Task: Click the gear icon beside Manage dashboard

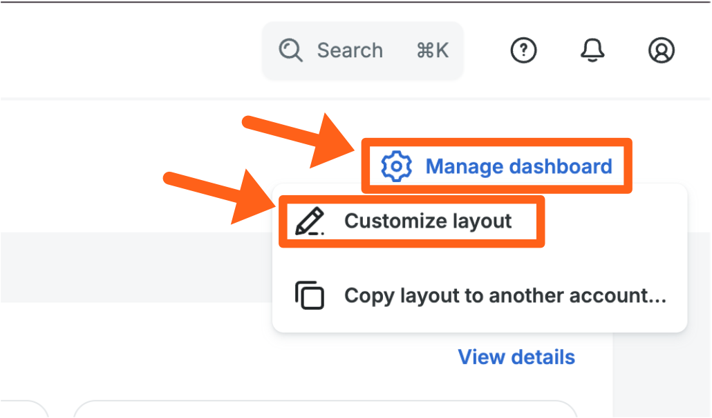Action: point(397,167)
